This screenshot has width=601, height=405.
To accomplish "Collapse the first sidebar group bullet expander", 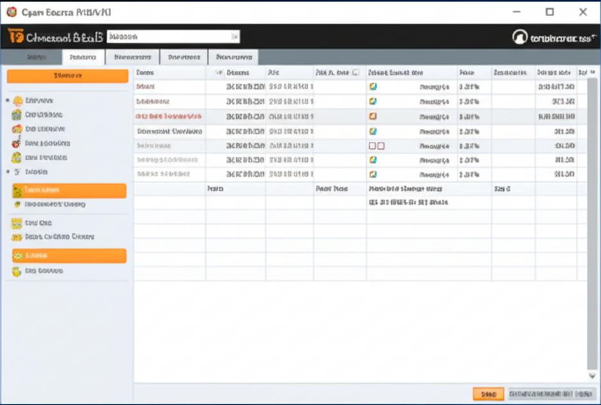I will pos(8,100).
